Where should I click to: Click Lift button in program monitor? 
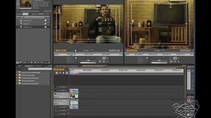(171, 62)
